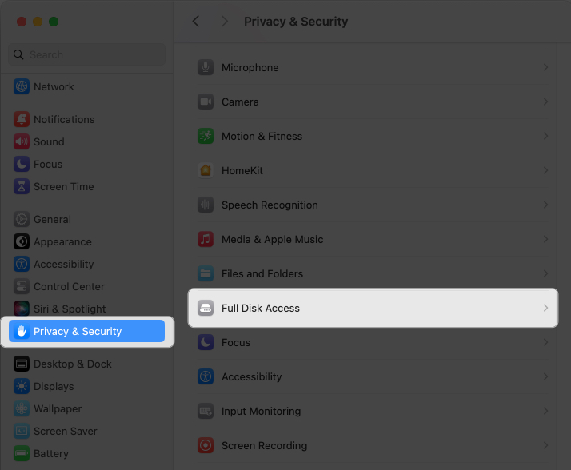Open Media & Apple Music chevron
This screenshot has width=571, height=470.
[x=545, y=239]
